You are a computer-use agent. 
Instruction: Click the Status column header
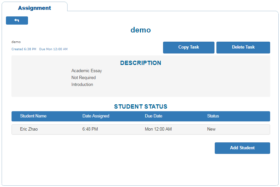tap(213, 116)
